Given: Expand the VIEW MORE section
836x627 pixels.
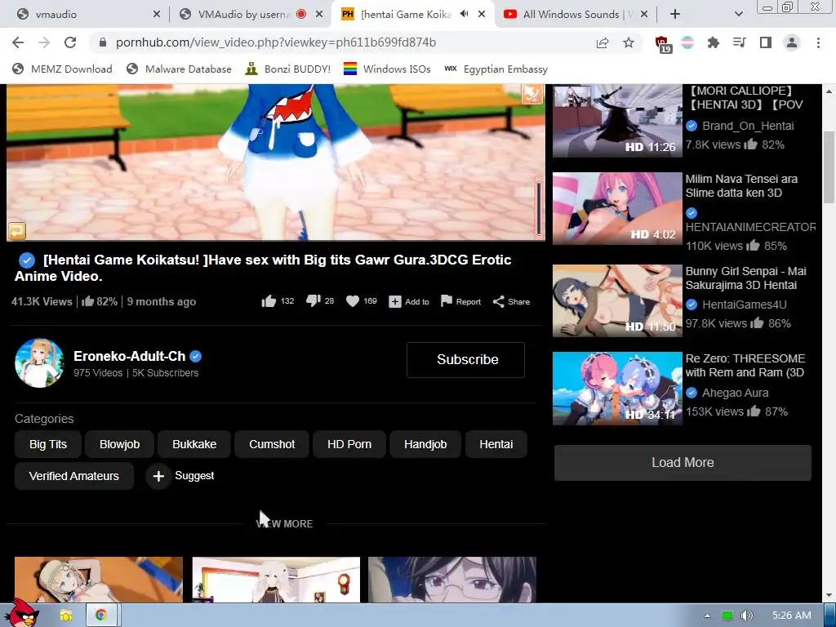Looking at the screenshot, I should click(x=284, y=524).
